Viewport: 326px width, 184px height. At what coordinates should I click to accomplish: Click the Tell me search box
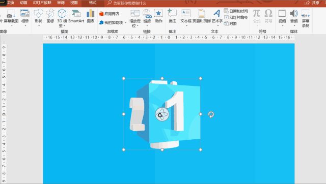[x=127, y=3]
